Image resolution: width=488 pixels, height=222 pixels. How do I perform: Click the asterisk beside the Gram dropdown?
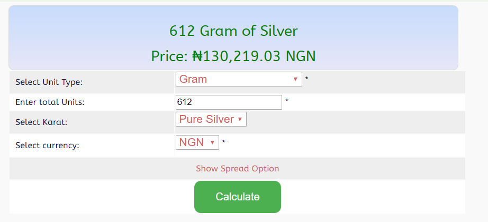[x=306, y=80]
